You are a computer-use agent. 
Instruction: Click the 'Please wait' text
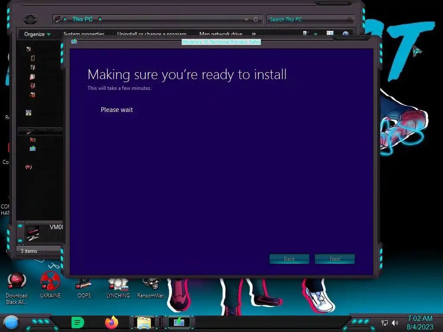click(x=117, y=110)
